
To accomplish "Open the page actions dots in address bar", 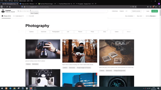I will [131, 7].
